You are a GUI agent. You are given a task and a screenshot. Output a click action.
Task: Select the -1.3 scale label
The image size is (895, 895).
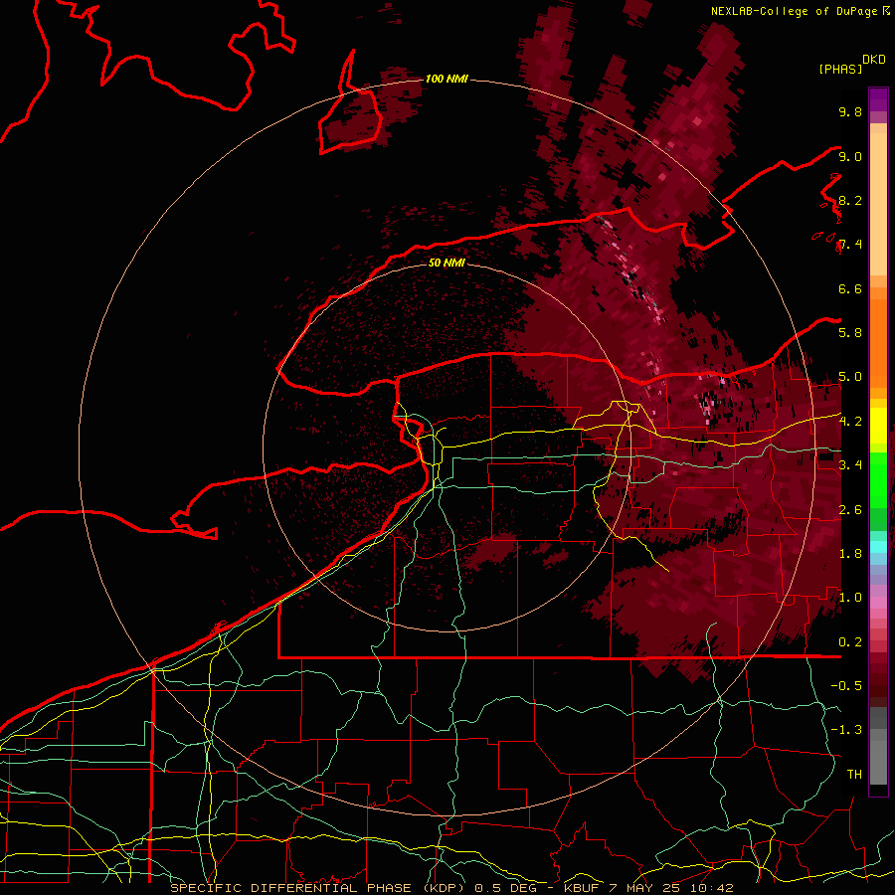pos(846,730)
